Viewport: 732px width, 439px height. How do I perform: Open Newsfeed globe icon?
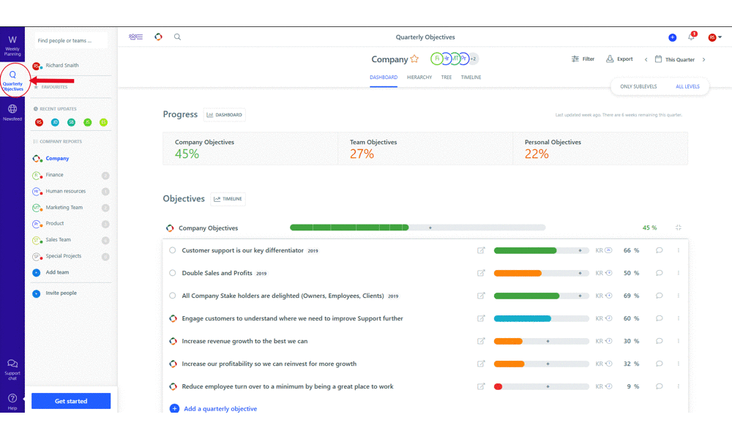12,109
